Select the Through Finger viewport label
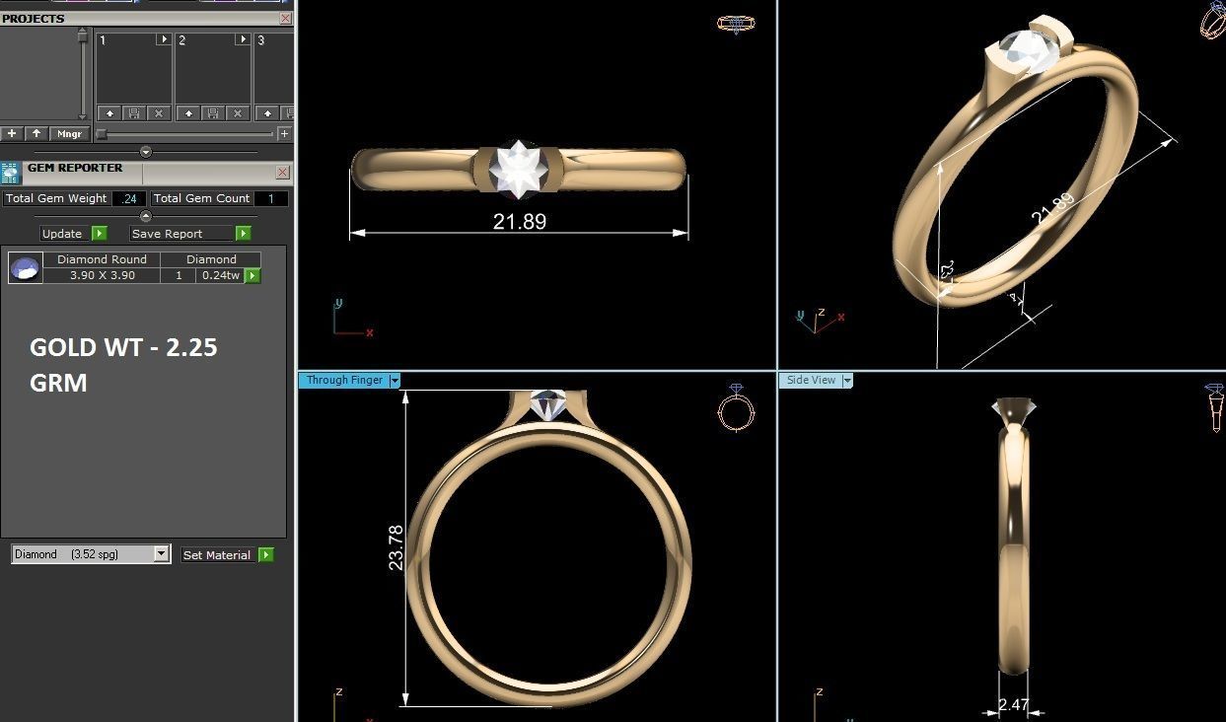 (x=344, y=381)
